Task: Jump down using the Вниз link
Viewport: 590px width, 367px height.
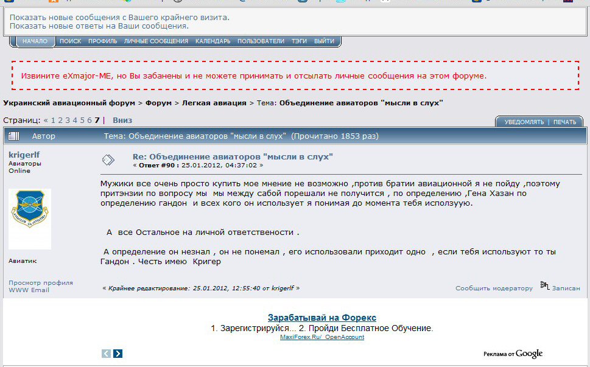Action: pyautogui.click(x=122, y=121)
